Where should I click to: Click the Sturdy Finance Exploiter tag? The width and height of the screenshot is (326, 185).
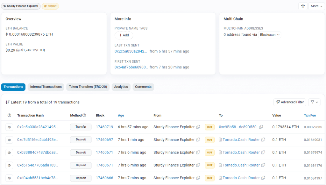click(x=21, y=6)
